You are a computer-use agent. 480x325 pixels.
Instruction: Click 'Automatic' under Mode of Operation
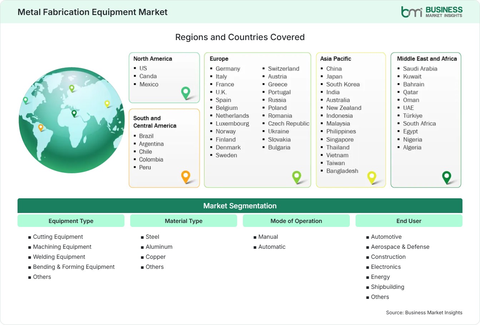pyautogui.click(x=272, y=247)
